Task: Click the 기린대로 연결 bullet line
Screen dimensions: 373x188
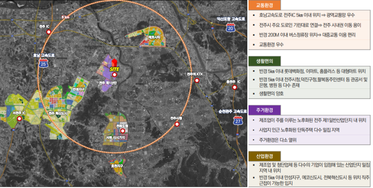Action: 310,25
